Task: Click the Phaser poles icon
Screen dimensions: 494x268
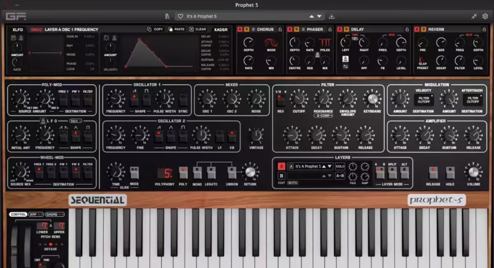Action: coord(325,43)
